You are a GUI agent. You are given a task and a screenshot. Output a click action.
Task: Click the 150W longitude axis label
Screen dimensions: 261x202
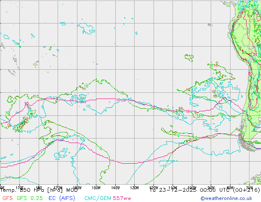(96, 188)
